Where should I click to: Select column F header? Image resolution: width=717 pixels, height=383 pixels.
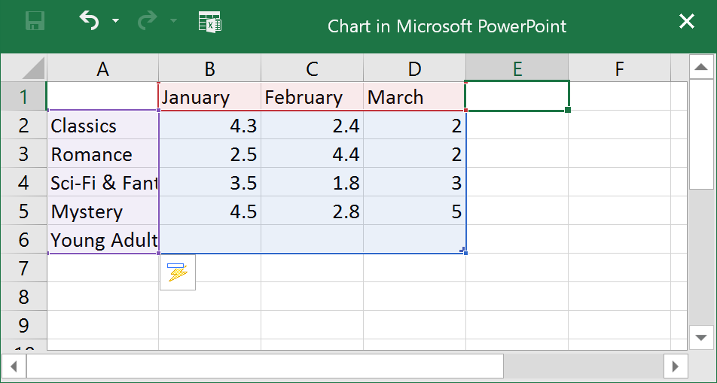pyautogui.click(x=620, y=68)
